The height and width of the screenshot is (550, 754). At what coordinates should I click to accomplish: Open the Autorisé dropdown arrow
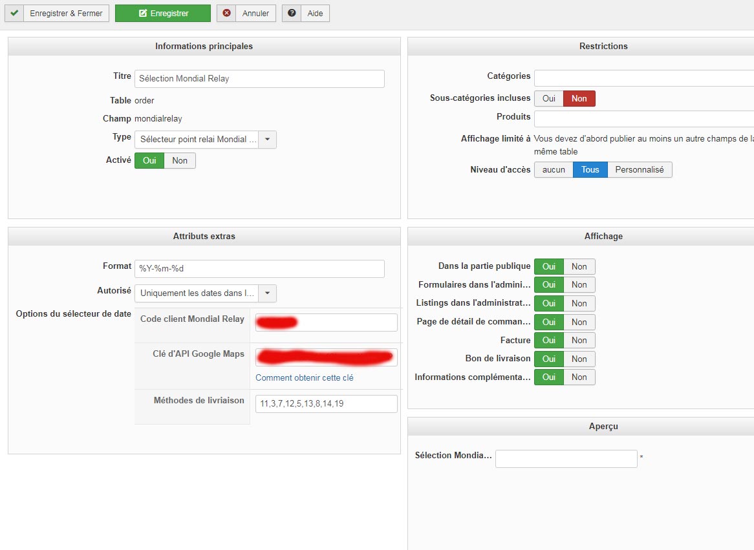point(267,293)
